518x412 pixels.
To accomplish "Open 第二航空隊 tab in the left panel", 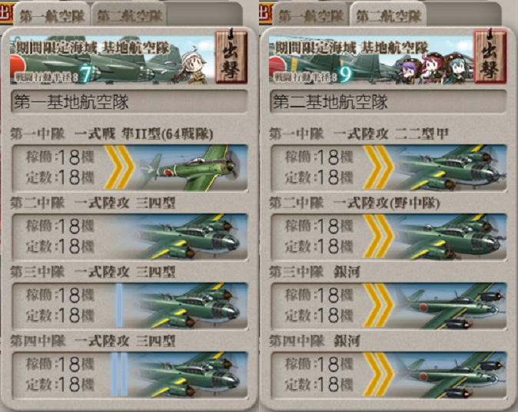I will pyautogui.click(x=130, y=16).
